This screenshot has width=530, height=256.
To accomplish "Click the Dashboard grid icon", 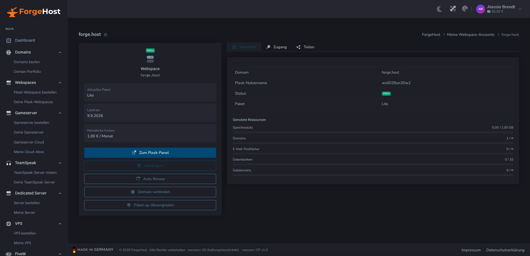I will (x=9, y=41).
